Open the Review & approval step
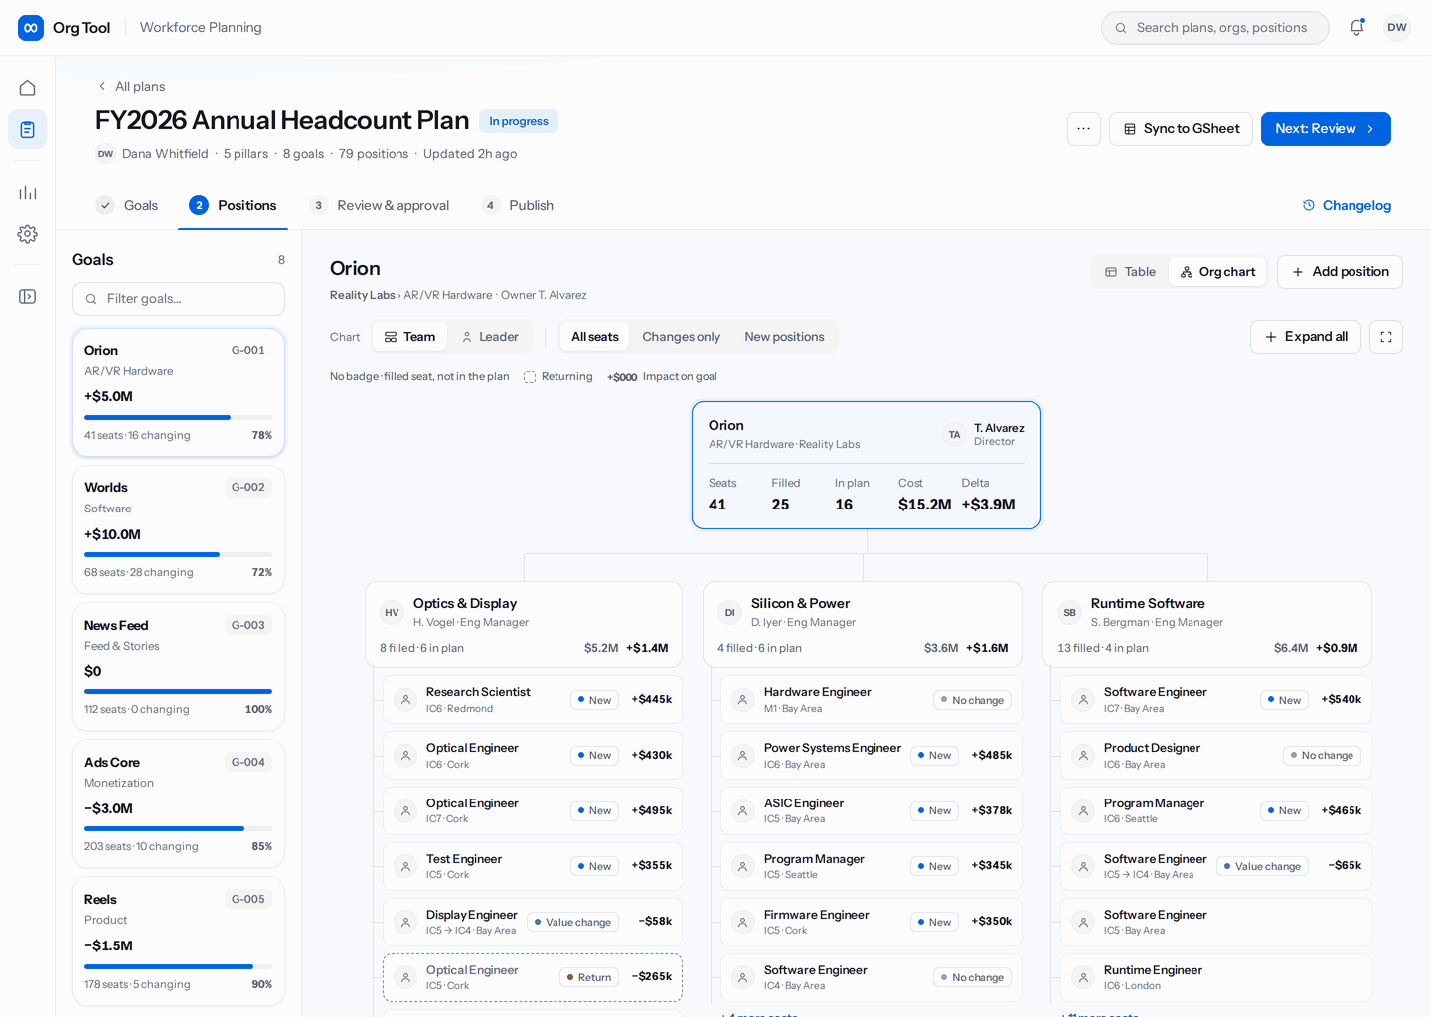 click(x=379, y=205)
